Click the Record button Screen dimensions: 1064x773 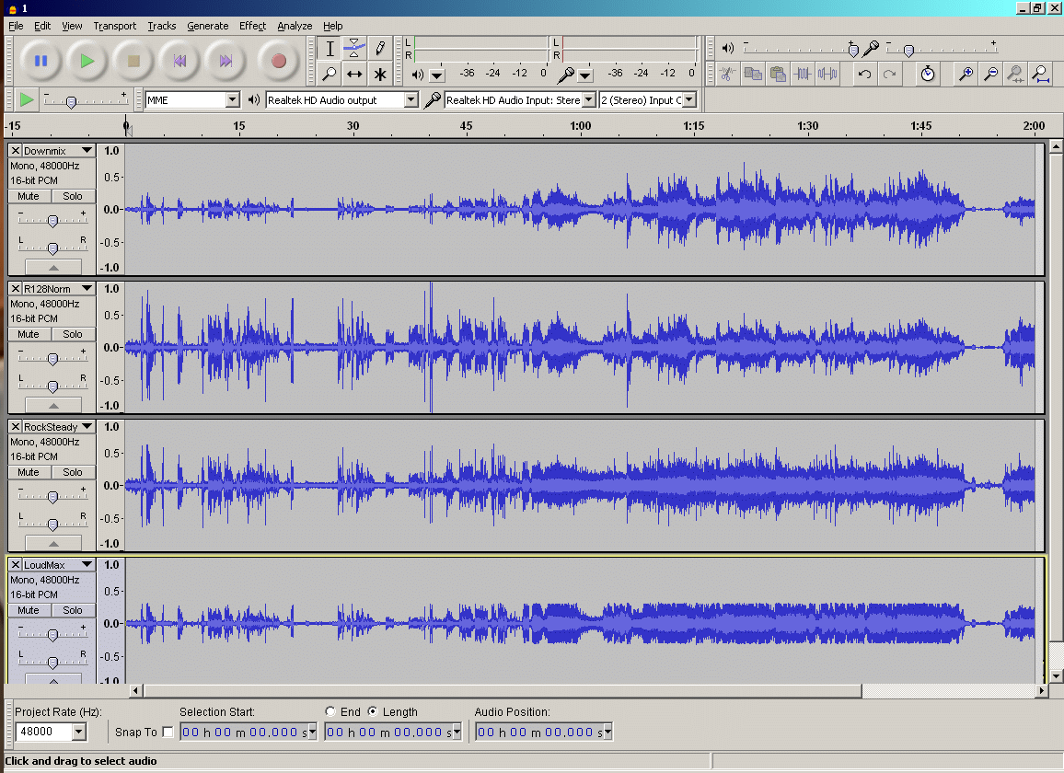click(278, 61)
